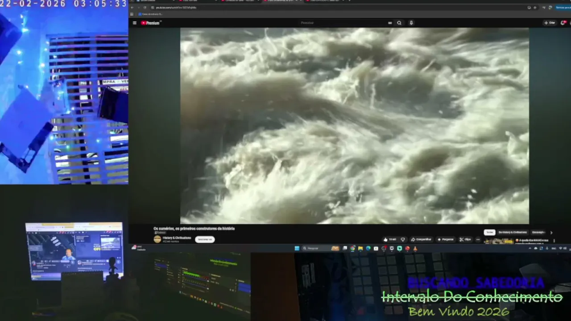571x321 pixels.
Task: Open the teal app icon on the taskbar
Action: pyautogui.click(x=399, y=248)
